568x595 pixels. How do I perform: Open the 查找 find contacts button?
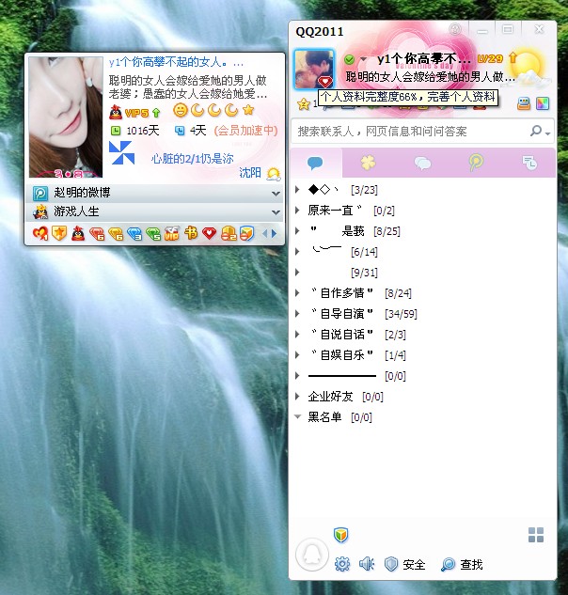point(462,565)
